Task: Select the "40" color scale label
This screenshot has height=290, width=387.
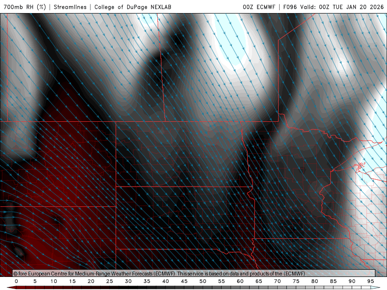Action: coord(165,281)
